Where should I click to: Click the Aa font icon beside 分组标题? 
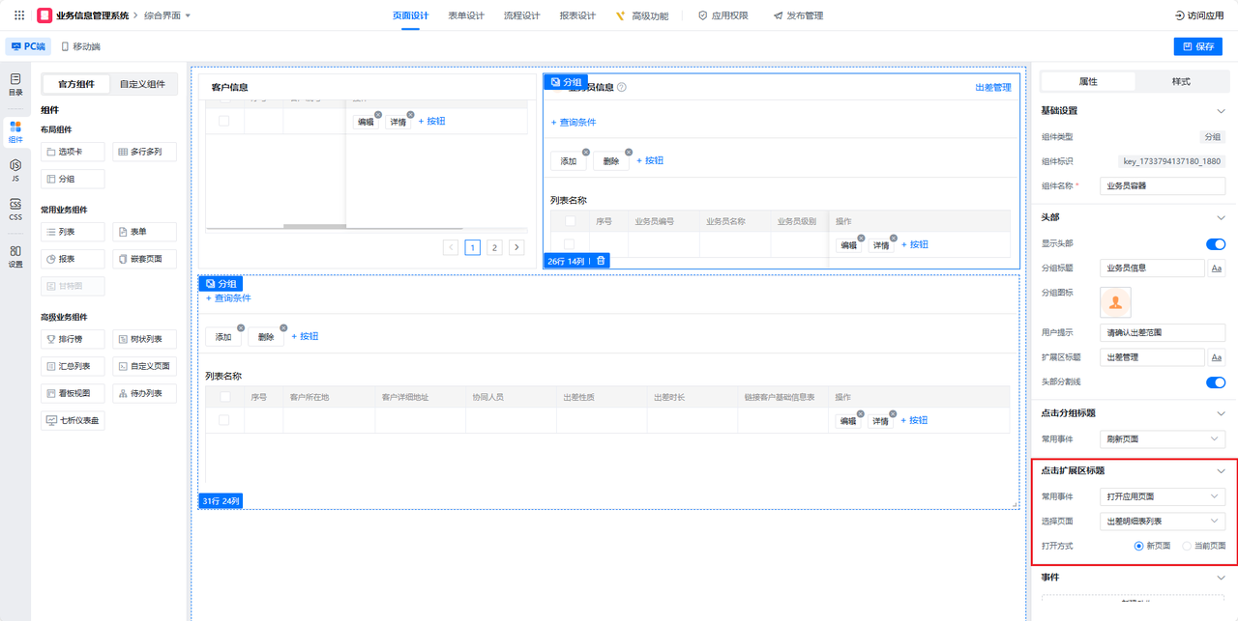(1217, 268)
